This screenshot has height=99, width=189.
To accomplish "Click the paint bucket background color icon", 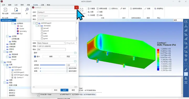I will pyautogui.click(x=186, y=78).
